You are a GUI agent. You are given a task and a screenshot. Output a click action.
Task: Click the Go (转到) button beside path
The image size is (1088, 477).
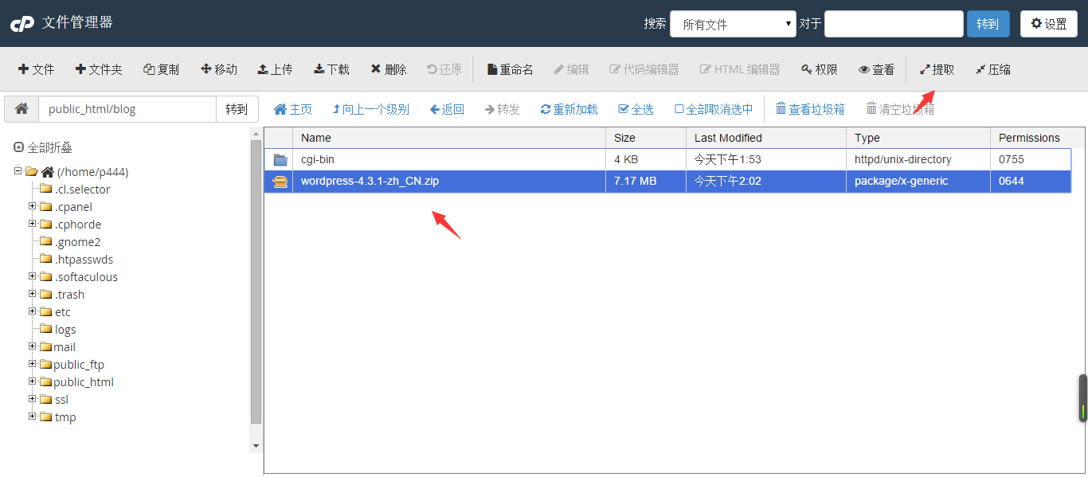tap(237, 109)
